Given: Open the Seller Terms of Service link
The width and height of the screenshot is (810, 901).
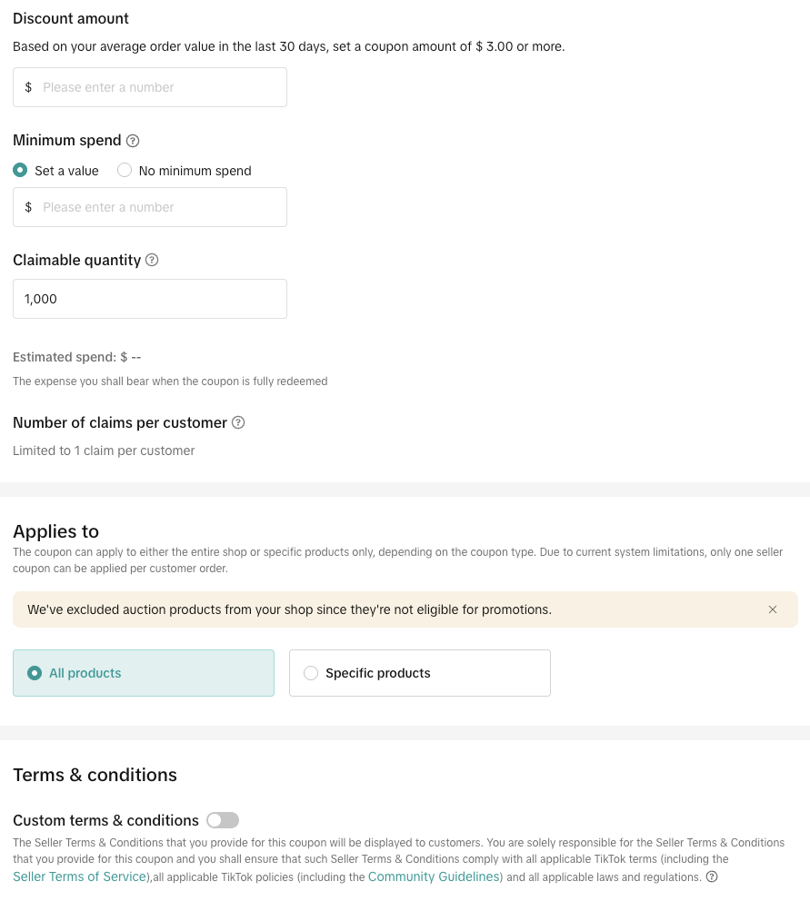Looking at the screenshot, I should coord(80,876).
